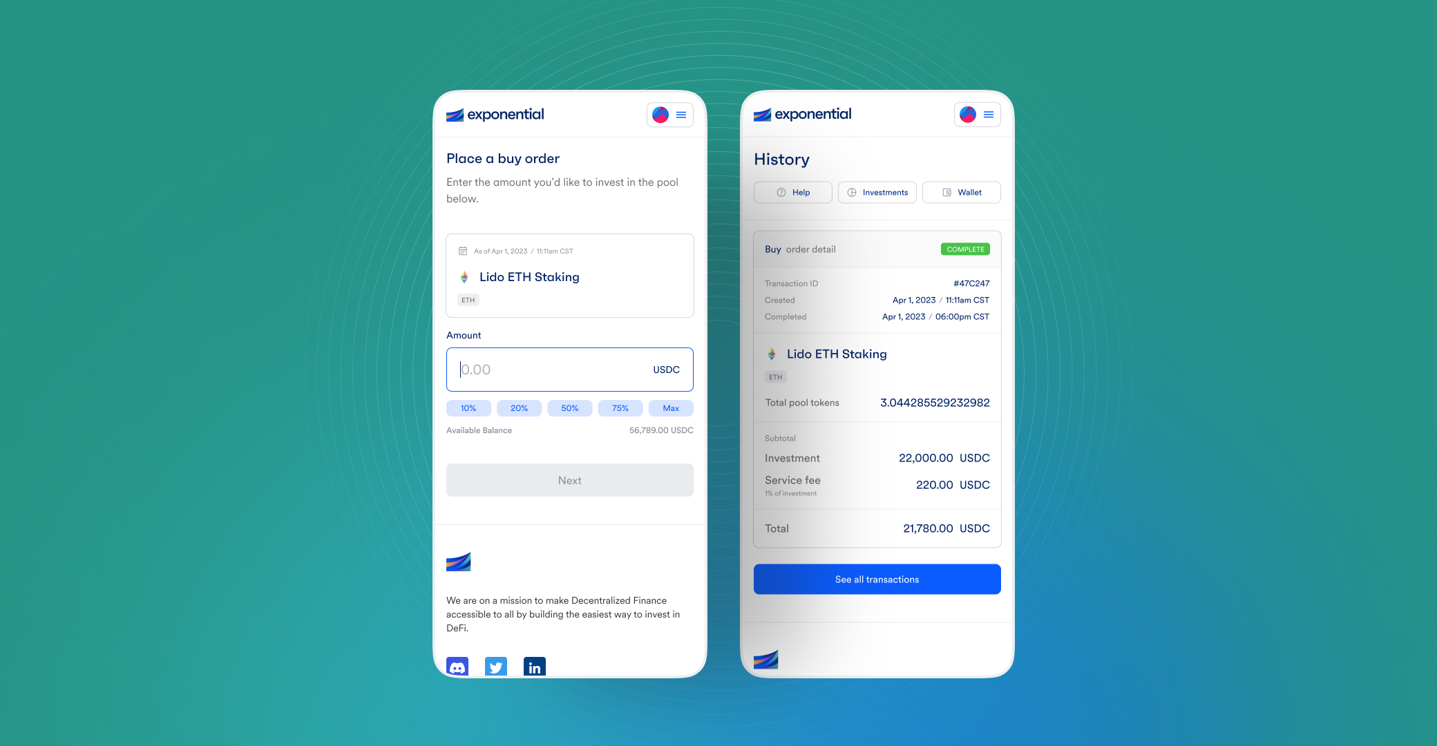The image size is (1437, 746).
Task: Click the COMPLETE status badge on order
Action: click(964, 251)
